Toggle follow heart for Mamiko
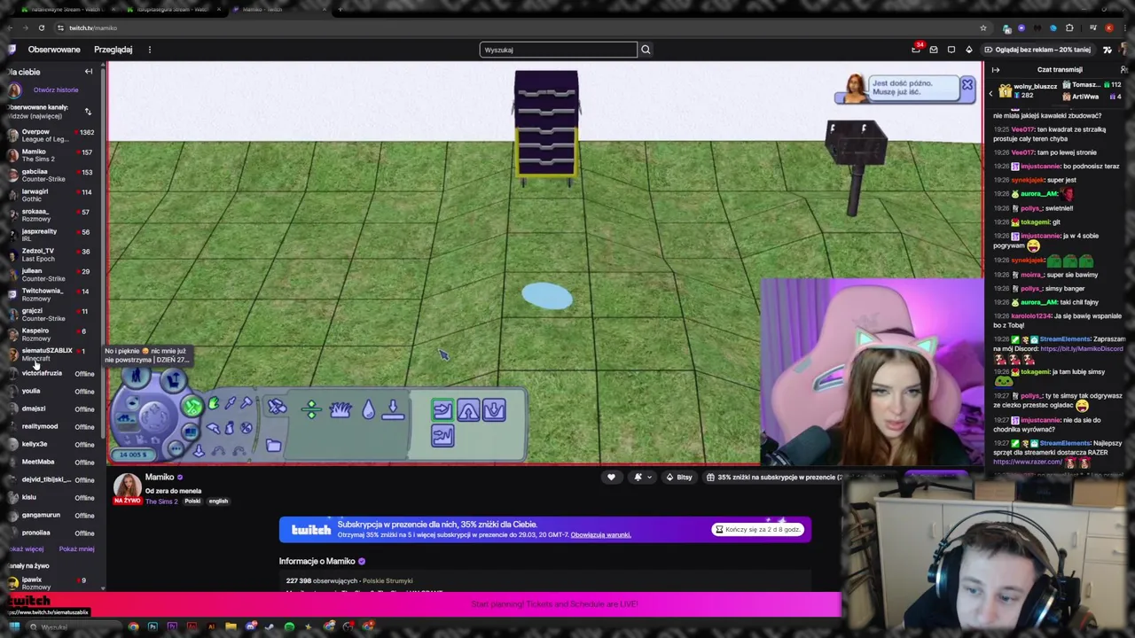This screenshot has width=1135, height=638. (611, 478)
